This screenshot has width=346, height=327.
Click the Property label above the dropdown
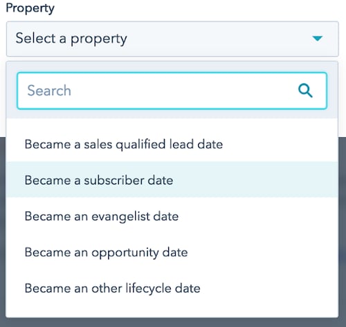[30, 8]
